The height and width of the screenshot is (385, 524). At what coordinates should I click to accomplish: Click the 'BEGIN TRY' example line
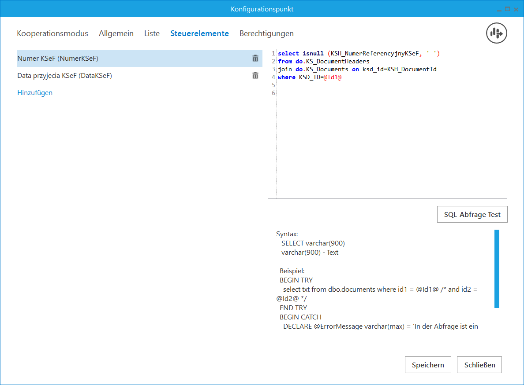point(296,280)
